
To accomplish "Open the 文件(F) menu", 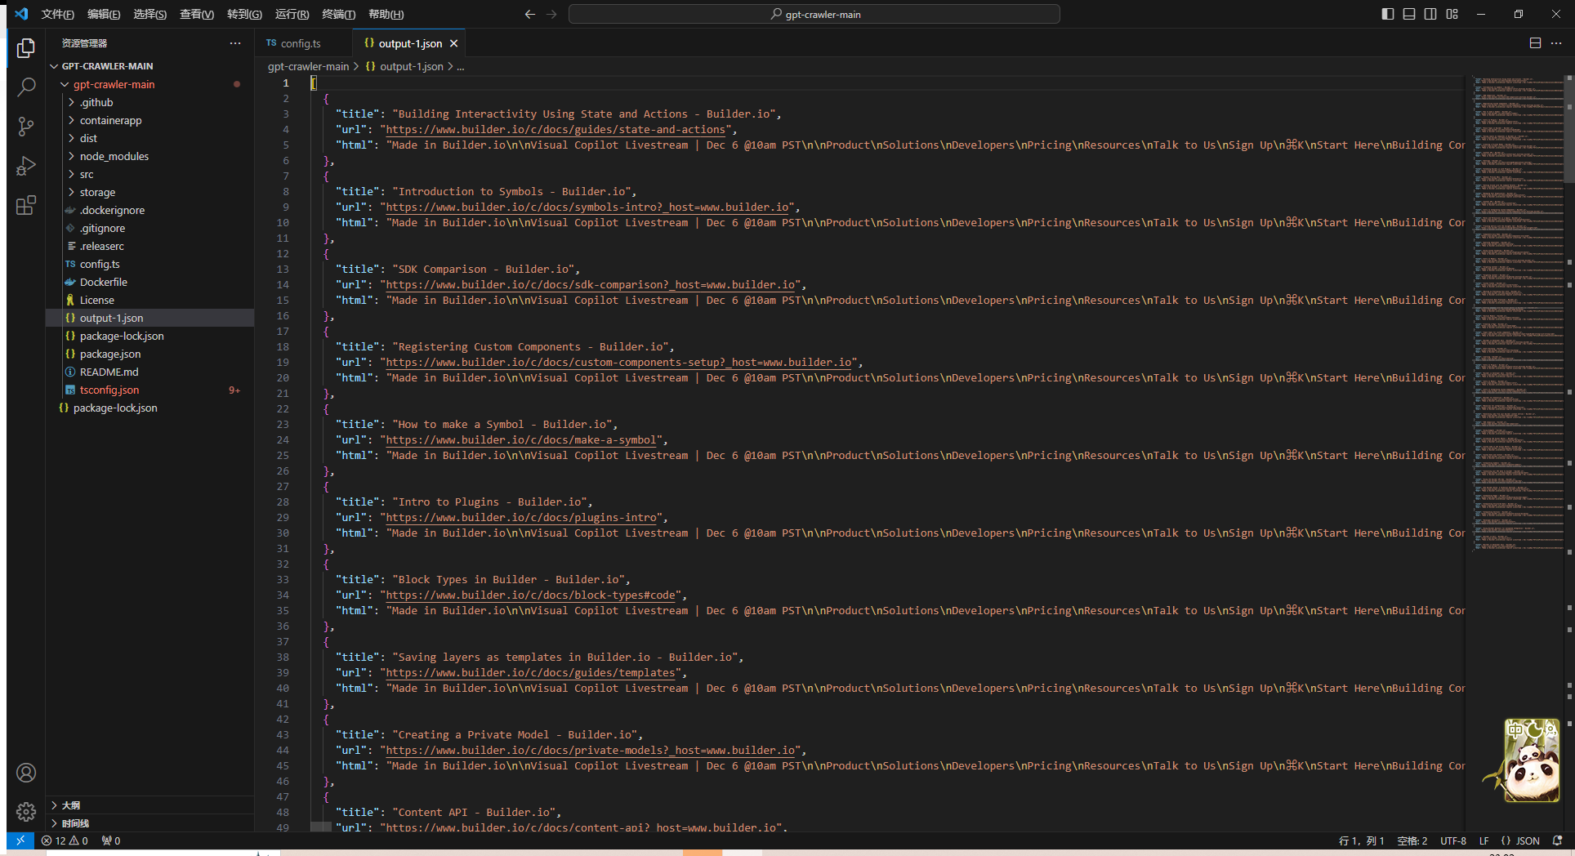I will pos(57,14).
